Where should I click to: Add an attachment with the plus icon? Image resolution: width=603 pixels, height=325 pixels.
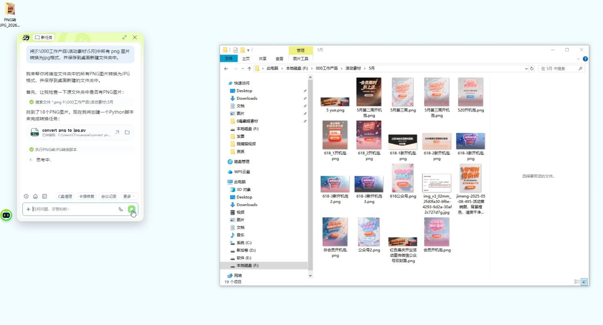[28, 209]
